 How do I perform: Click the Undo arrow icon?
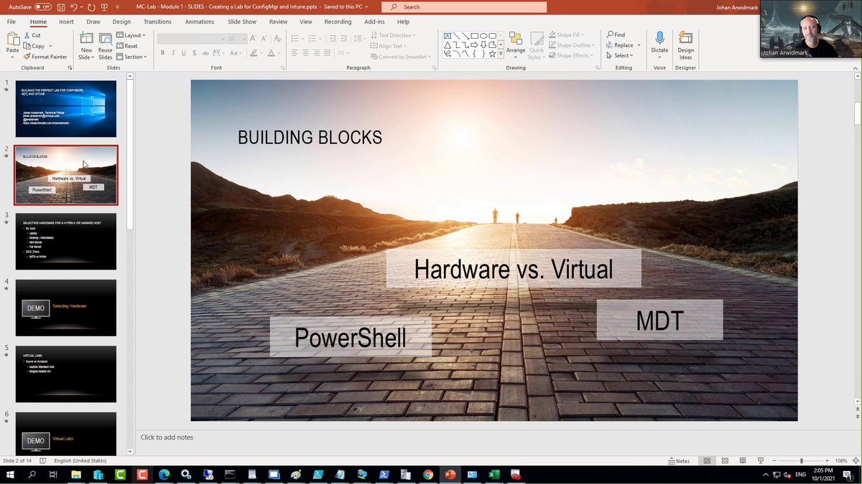click(x=74, y=6)
